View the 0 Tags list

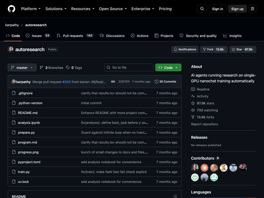(74, 68)
